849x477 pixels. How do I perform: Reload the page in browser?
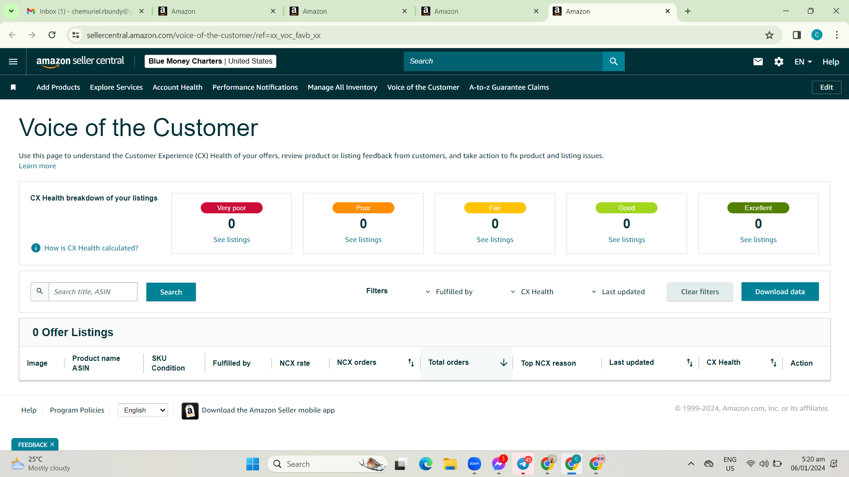[52, 35]
